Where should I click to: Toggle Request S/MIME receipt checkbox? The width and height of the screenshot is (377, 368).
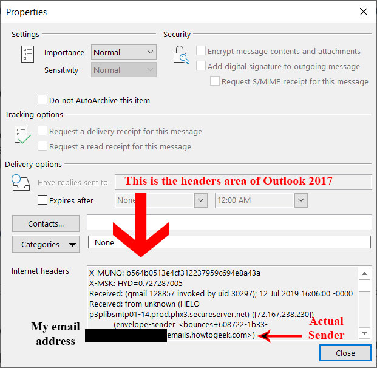pyautogui.click(x=215, y=81)
